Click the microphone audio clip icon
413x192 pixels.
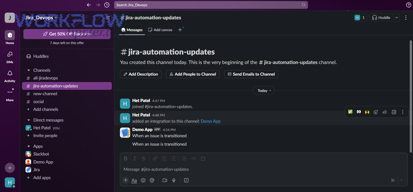pyautogui.click(x=174, y=181)
